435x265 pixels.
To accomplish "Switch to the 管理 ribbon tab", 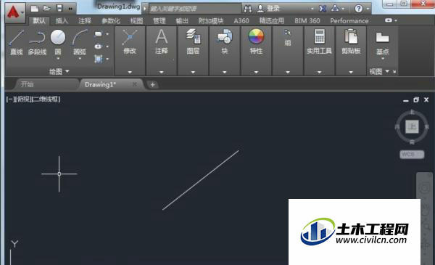I will [159, 21].
